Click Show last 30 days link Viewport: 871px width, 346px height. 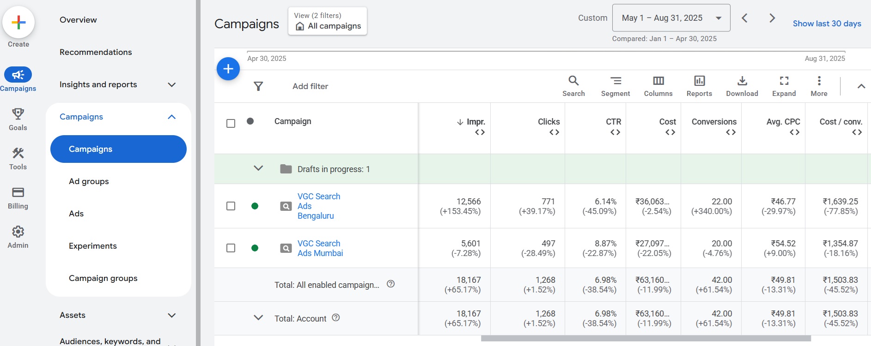point(827,24)
